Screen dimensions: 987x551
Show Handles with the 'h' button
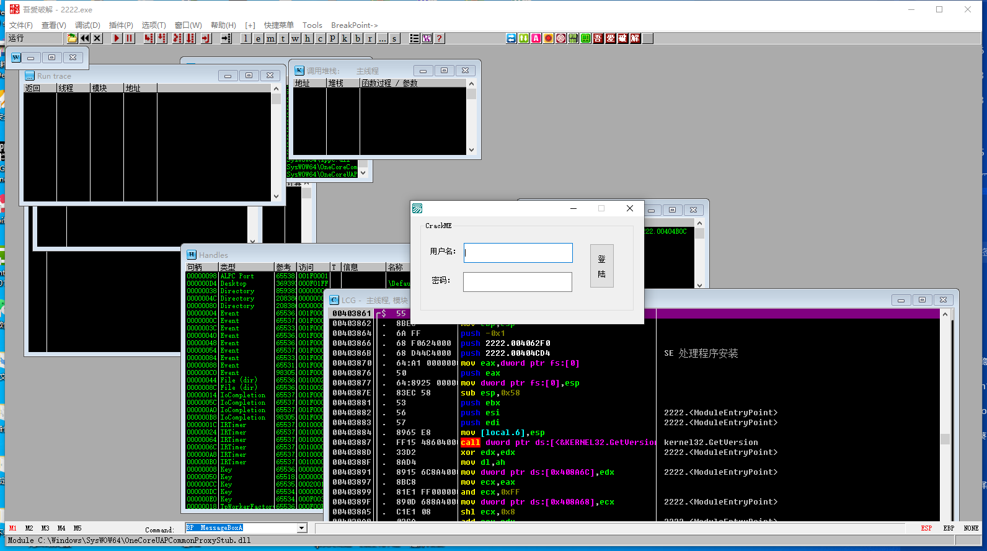[308, 38]
